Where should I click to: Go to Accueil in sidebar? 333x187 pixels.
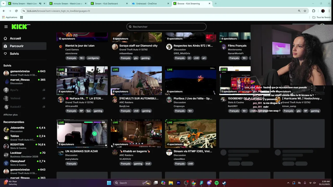point(24,38)
